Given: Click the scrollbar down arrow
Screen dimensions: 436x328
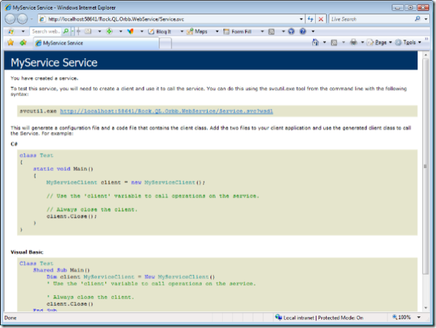Looking at the screenshot, I should click(426, 307).
